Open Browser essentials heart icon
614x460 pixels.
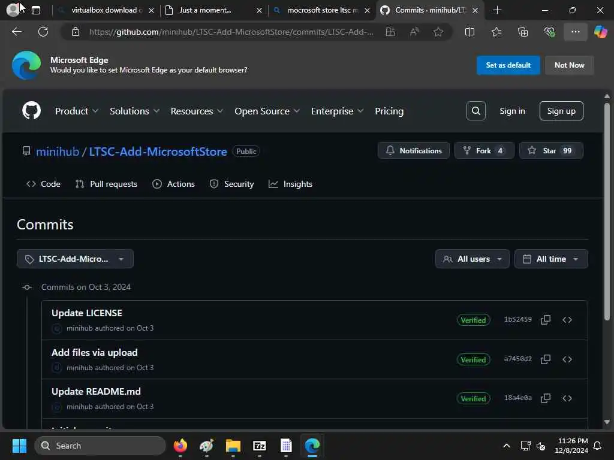tap(549, 32)
